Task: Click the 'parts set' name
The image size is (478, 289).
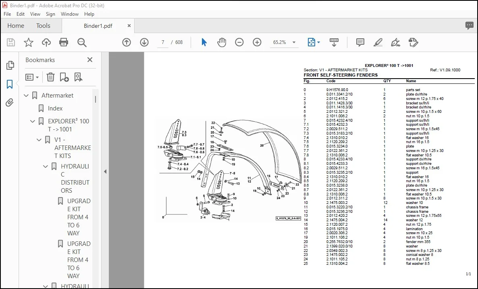Action: [x=413, y=90]
